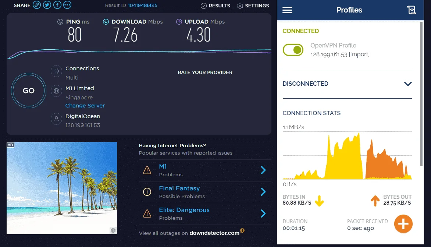Image resolution: width=431 pixels, height=247 pixels.
Task: Click the connection stats traffic graph
Action: [x=347, y=155]
